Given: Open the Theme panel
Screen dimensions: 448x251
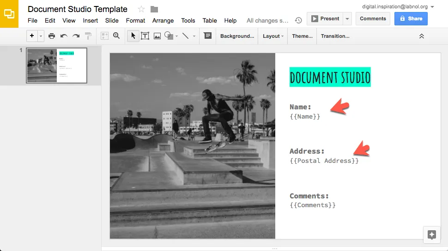Looking at the screenshot, I should (303, 36).
